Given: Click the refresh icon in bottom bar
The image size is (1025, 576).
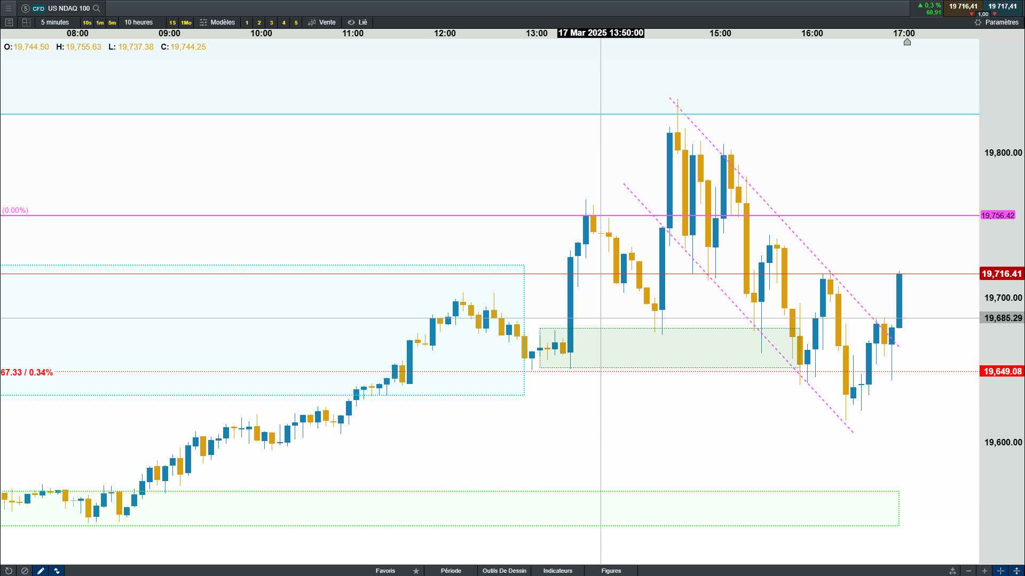Looking at the screenshot, I should tap(9, 571).
